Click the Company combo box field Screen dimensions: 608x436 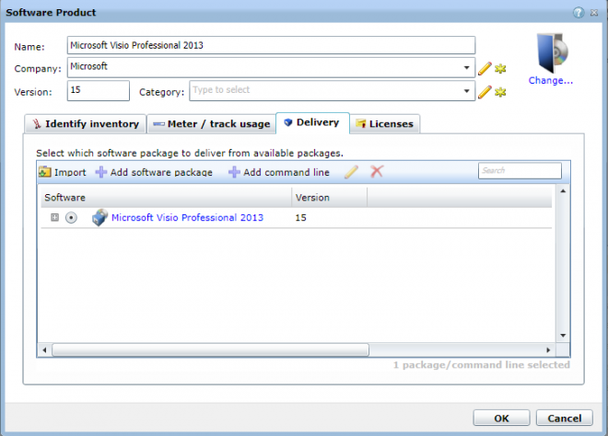[271, 67]
